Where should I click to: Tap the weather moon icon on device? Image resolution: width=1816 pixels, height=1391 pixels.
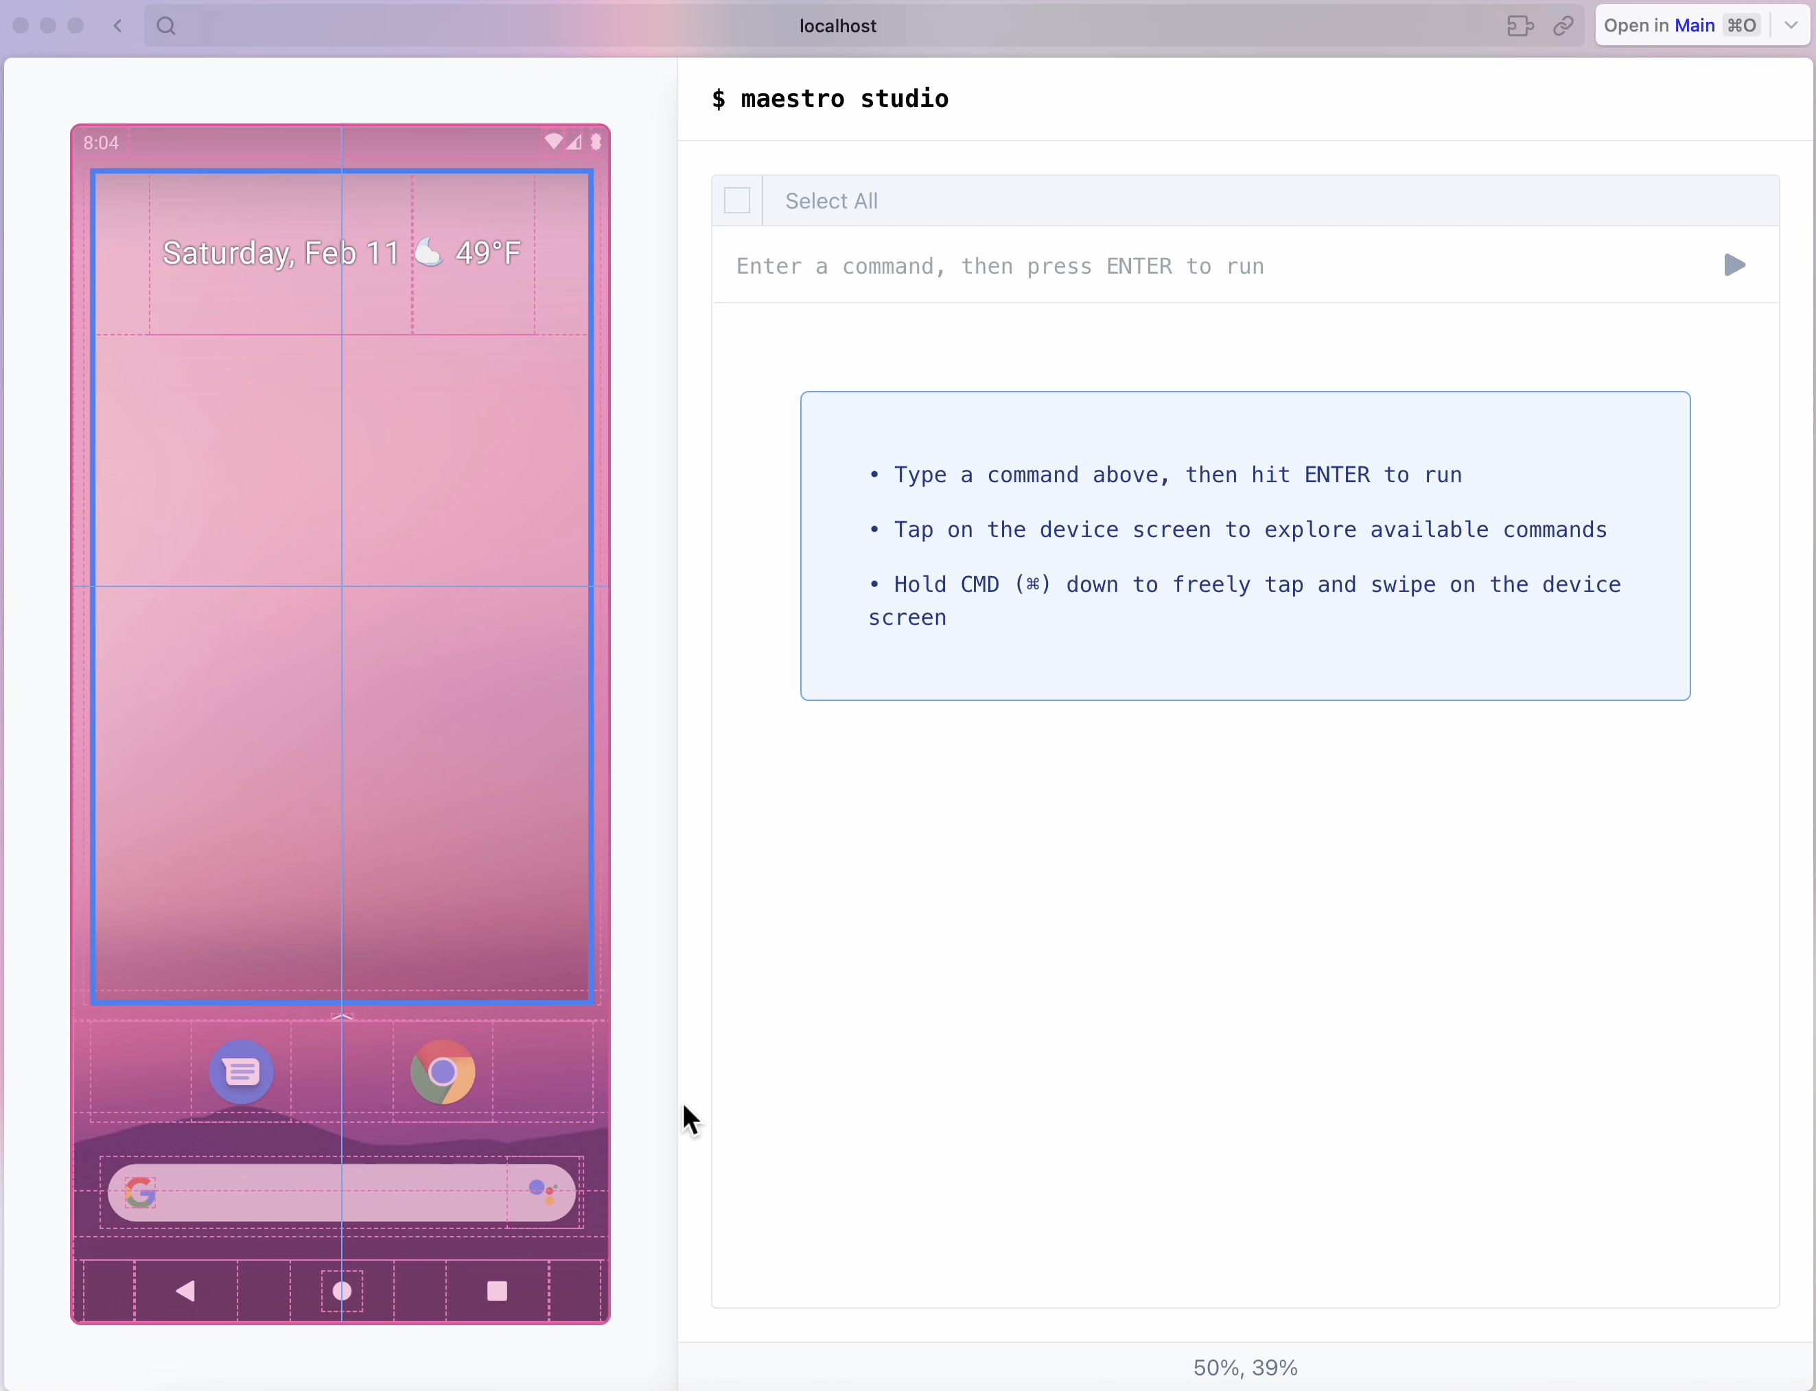[428, 252]
